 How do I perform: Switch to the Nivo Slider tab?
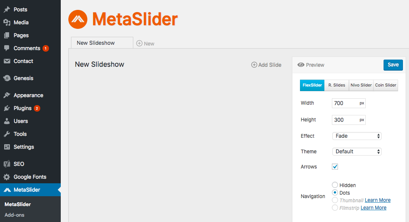(x=361, y=85)
